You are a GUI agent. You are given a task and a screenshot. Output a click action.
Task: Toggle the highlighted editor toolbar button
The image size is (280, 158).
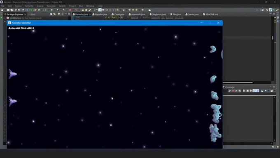tap(100, 10)
